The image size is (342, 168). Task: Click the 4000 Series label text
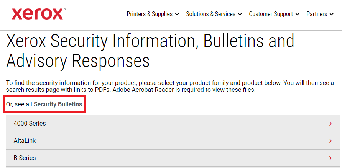pyautogui.click(x=30, y=123)
